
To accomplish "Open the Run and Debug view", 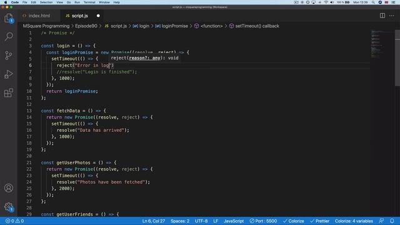I will (x=8, y=74).
